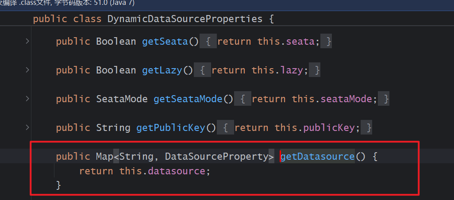Click the datasource field in return statement
This screenshot has width=454, height=200.
[x=176, y=171]
